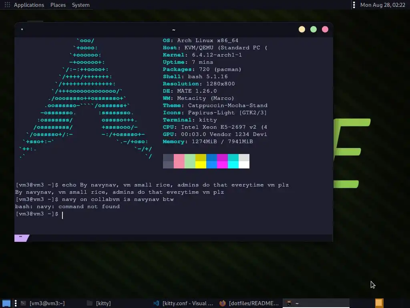Click the 'WM: Metacity (Marco)' line
The height and width of the screenshot is (308, 410).
(x=198, y=98)
